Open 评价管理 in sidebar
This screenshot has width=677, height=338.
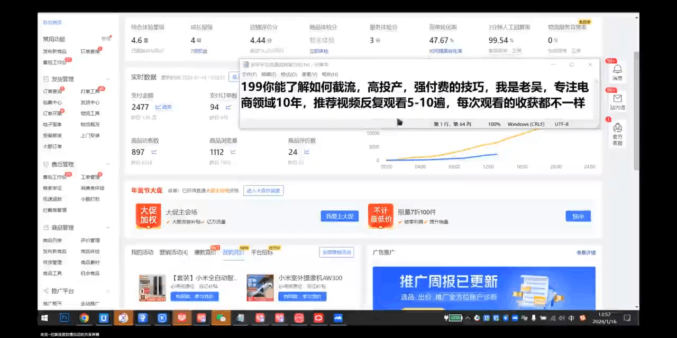click(x=90, y=241)
